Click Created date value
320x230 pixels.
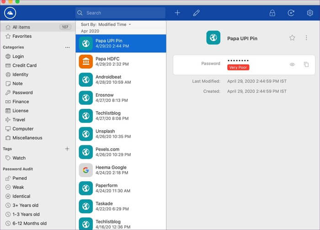tap(257, 91)
